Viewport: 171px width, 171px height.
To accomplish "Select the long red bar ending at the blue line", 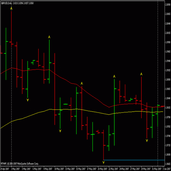I will [103, 145].
